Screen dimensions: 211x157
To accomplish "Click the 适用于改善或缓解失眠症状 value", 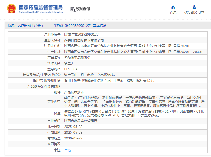I will coord(110,81).
